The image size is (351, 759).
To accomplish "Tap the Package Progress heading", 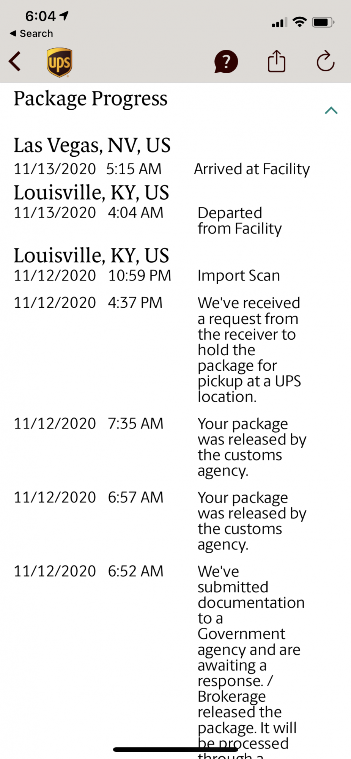I will pos(90,99).
